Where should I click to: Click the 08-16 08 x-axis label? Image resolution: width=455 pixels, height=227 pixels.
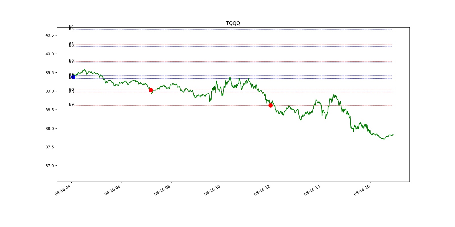tap(162, 190)
